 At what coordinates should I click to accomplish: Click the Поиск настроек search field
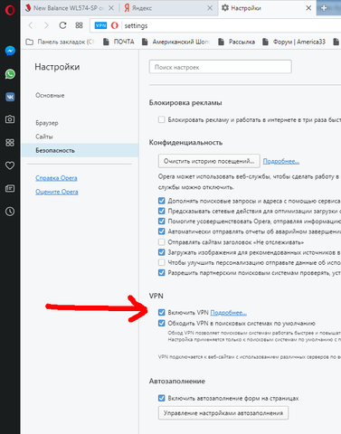tap(220, 67)
